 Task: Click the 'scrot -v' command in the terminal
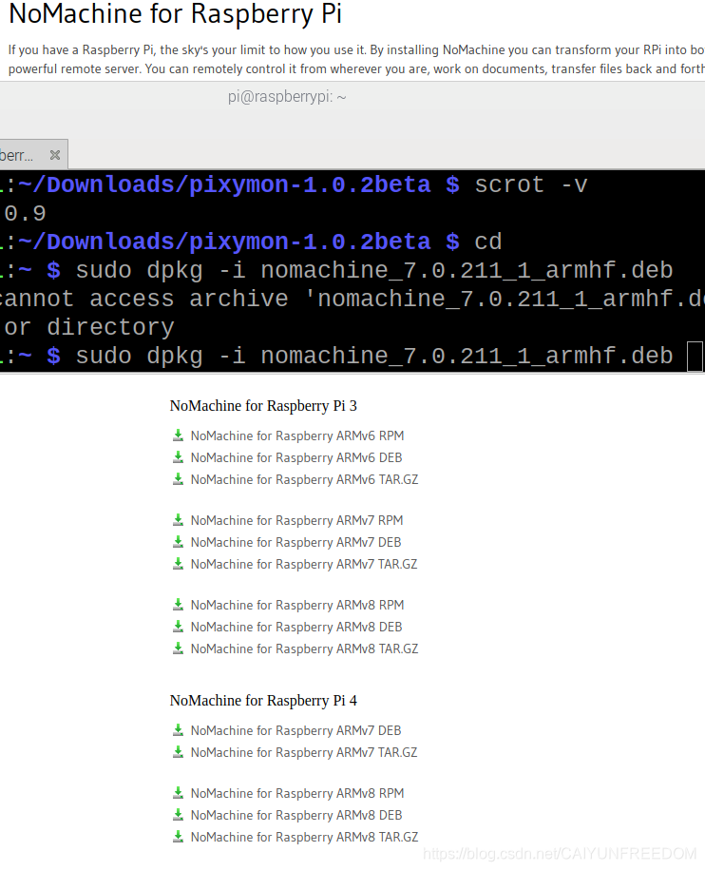click(531, 185)
